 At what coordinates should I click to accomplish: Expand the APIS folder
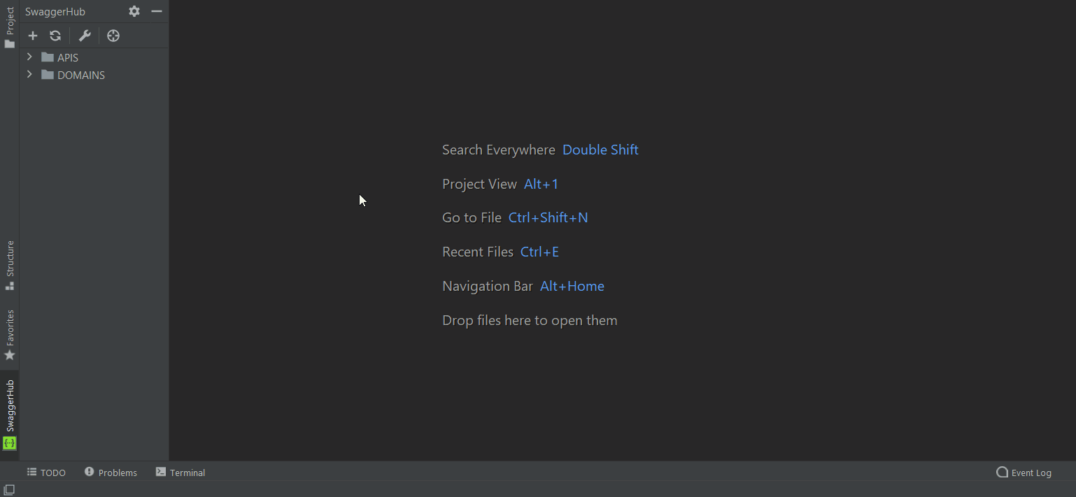click(x=29, y=57)
